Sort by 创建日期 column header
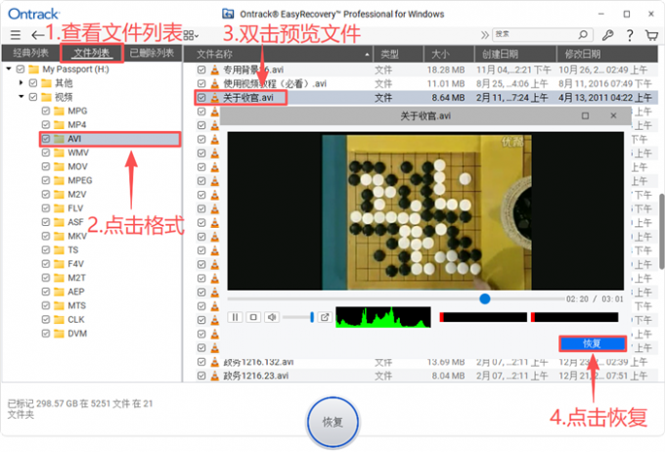This screenshot has width=665, height=452. [515, 54]
